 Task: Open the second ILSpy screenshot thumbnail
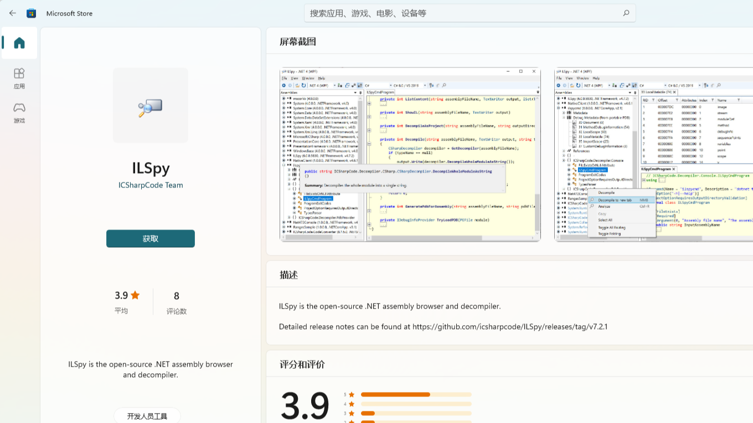pyautogui.click(x=654, y=154)
